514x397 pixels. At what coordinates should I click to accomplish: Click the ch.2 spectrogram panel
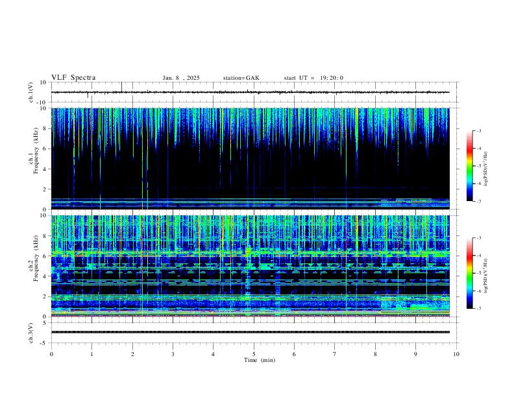tap(250, 266)
